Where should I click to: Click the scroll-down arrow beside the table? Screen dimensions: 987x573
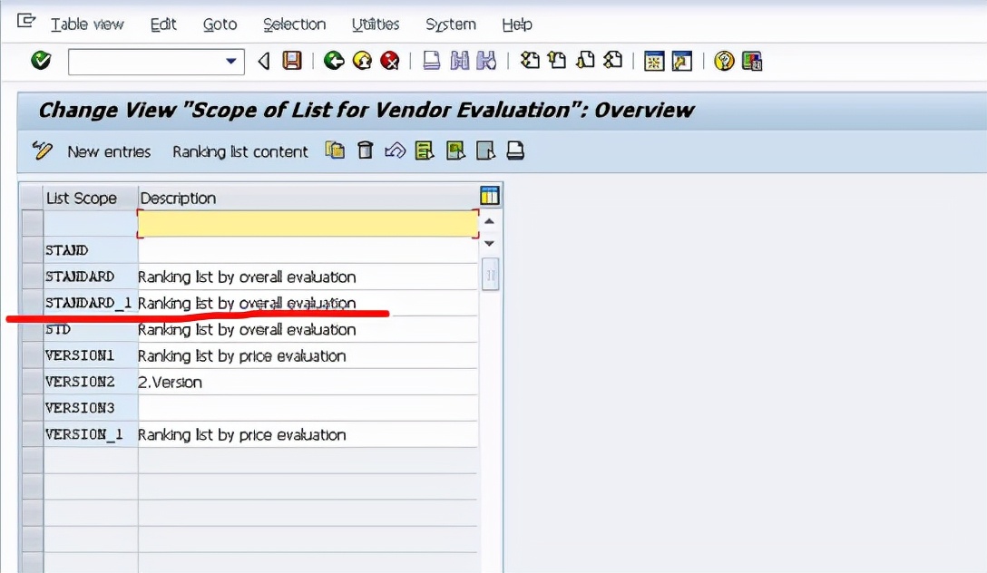(x=489, y=244)
